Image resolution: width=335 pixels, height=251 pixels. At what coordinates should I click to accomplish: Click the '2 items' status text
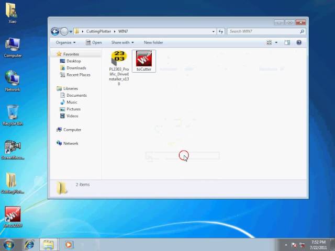click(x=83, y=185)
